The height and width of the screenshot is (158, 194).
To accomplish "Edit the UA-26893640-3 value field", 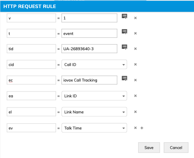I will click(89, 49).
